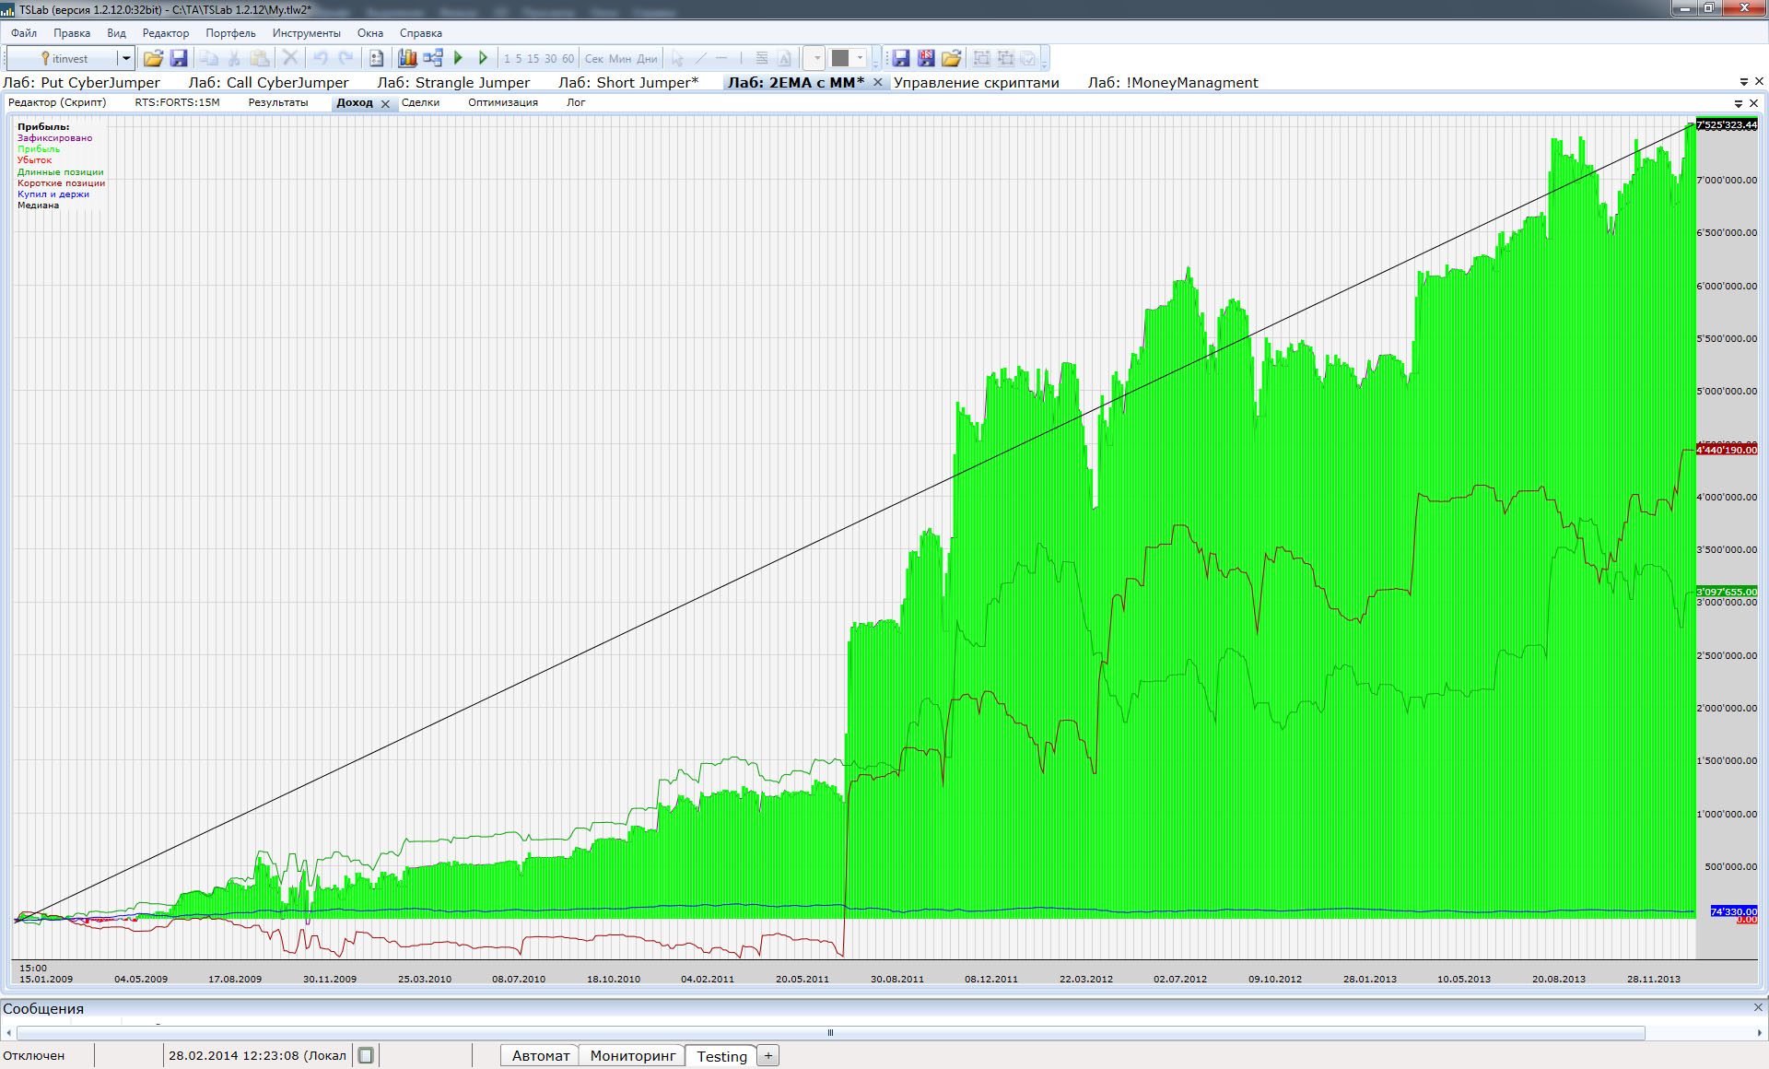Click the blue save disk icon
Image resolution: width=1769 pixels, height=1069 pixels.
click(179, 58)
